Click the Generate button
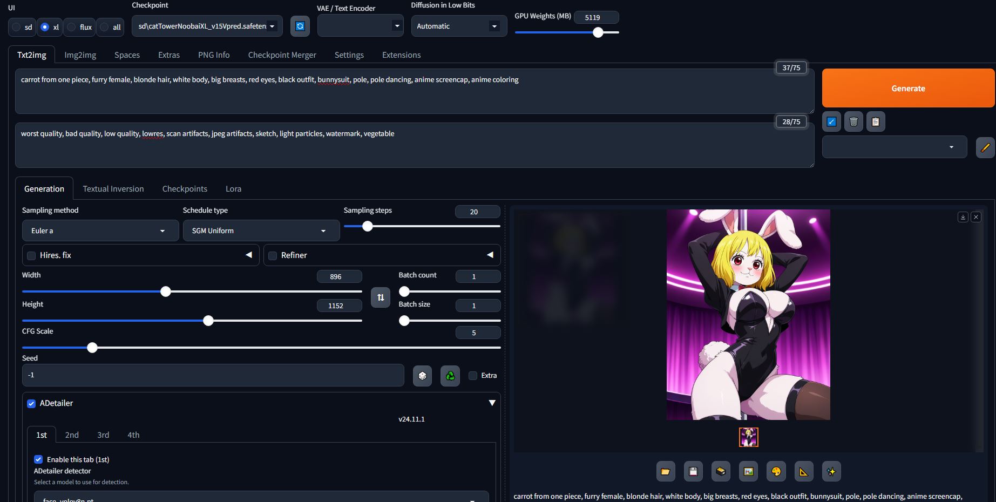 [908, 88]
